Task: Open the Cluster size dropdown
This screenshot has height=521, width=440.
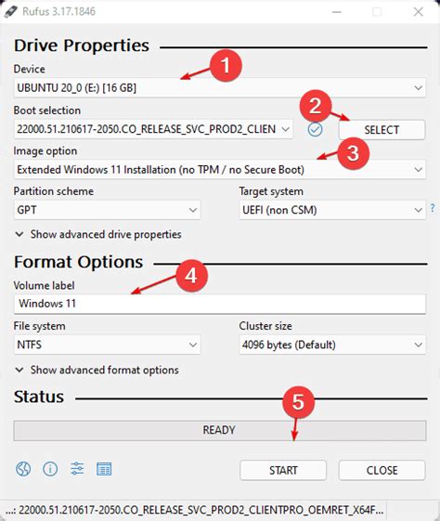Action: coord(332,345)
